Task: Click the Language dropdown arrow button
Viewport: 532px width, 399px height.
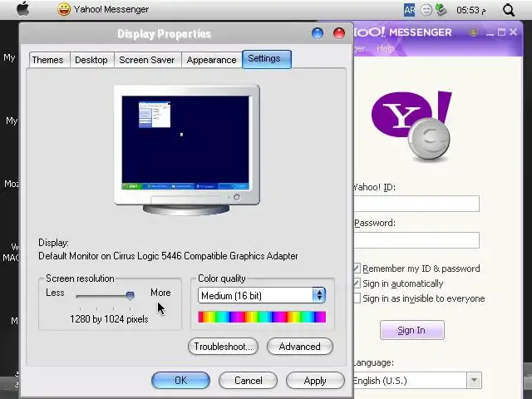Action: [x=474, y=381]
